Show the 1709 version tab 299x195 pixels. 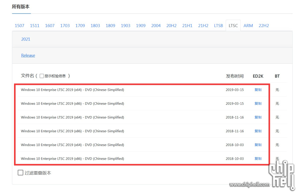click(x=80, y=26)
